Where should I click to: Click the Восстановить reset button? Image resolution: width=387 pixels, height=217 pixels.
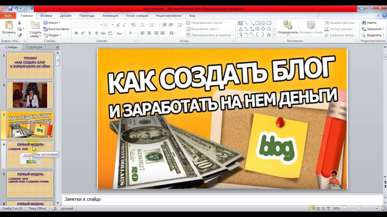tap(56, 29)
